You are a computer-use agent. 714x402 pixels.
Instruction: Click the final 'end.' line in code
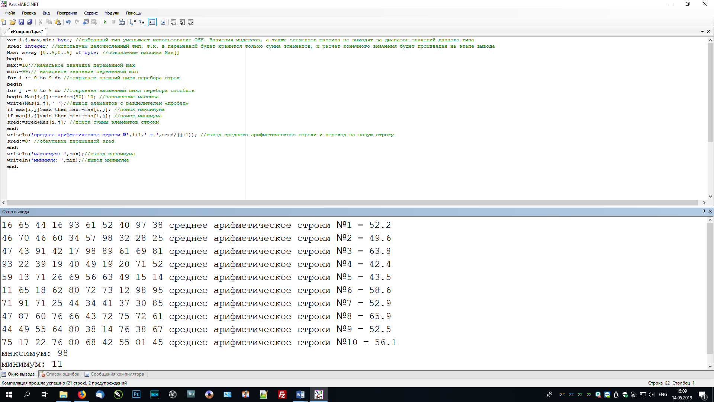click(x=13, y=166)
